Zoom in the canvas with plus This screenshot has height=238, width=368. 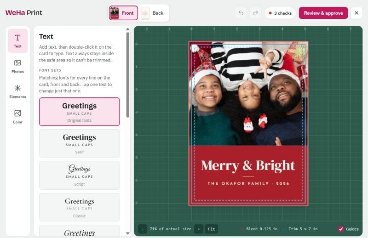(x=199, y=229)
